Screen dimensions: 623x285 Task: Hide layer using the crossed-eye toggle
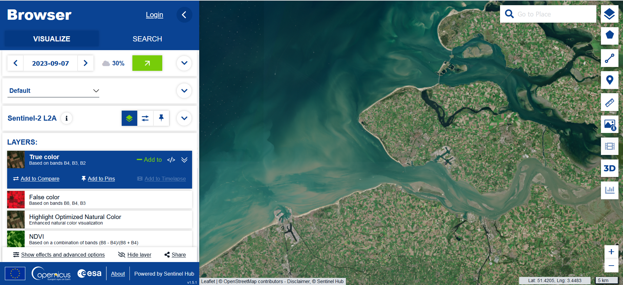135,255
